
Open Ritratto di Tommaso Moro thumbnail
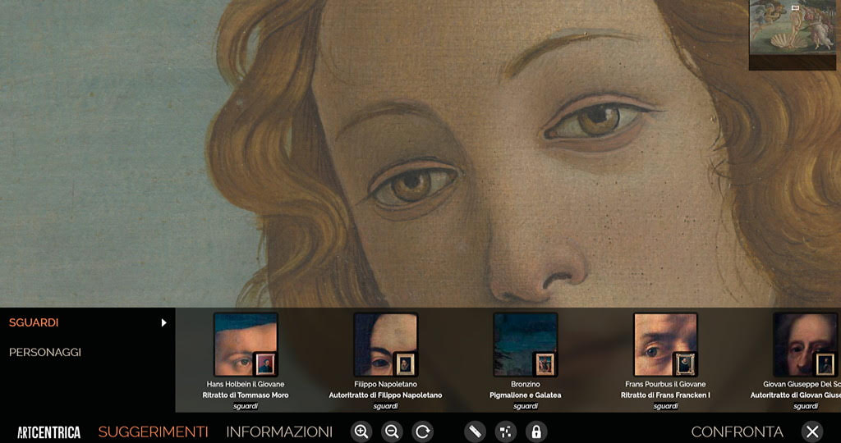(x=246, y=345)
